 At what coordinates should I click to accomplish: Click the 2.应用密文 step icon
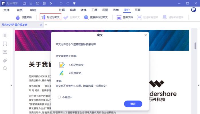pos(62,73)
